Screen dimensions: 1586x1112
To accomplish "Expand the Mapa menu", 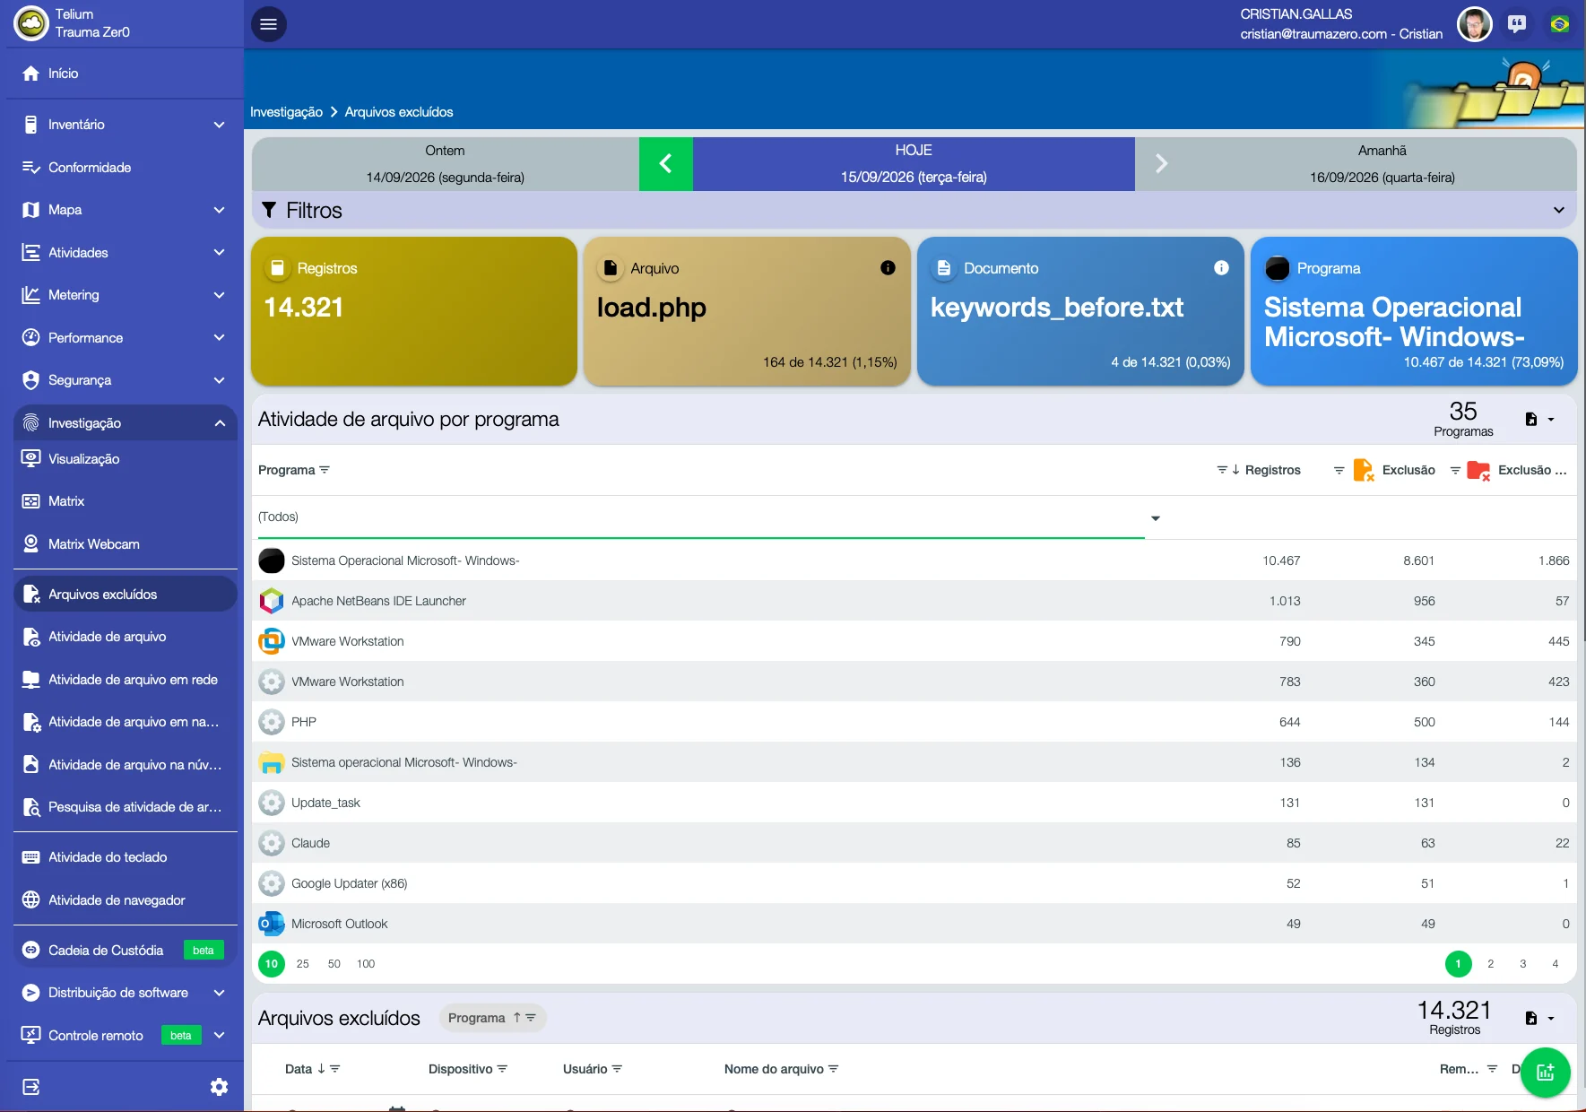I will pyautogui.click(x=126, y=210).
